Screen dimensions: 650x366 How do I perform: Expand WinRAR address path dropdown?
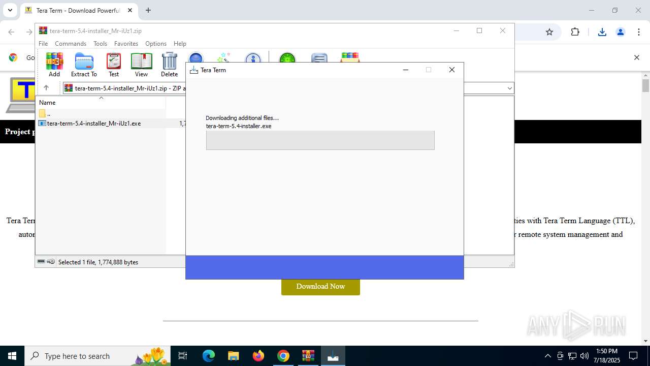(509, 88)
